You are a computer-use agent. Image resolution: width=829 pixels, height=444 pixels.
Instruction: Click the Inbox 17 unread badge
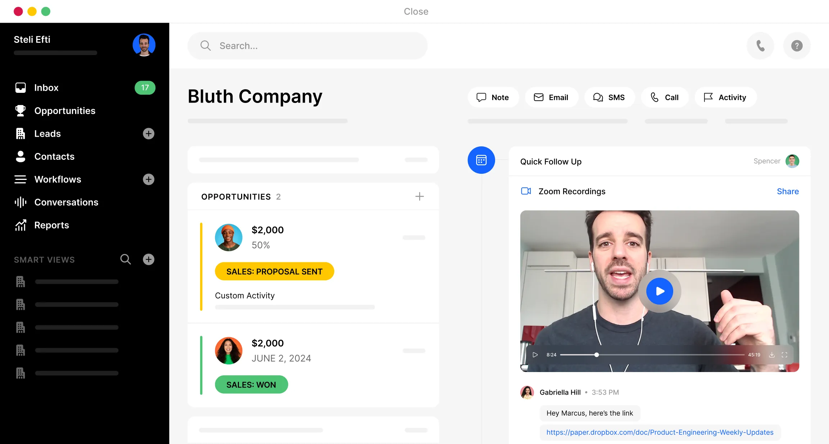(145, 88)
